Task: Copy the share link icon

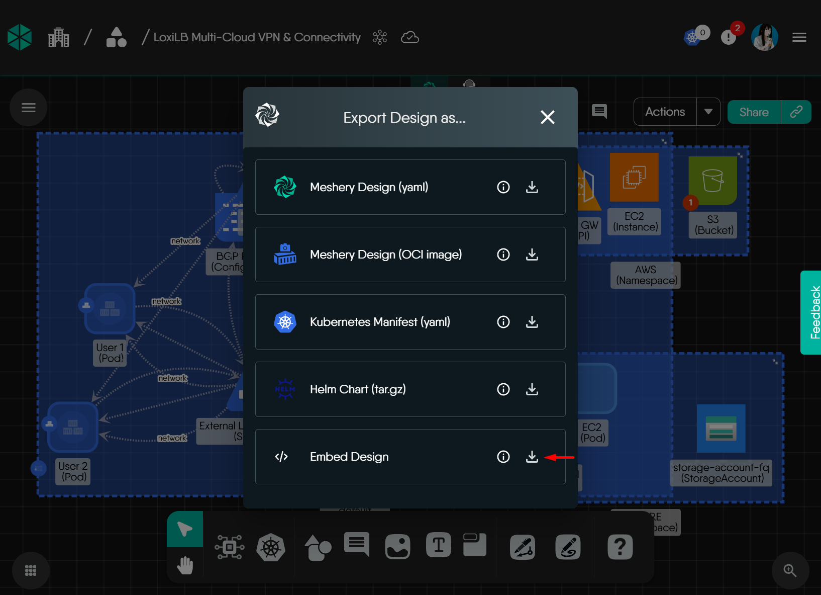Action: tap(796, 112)
